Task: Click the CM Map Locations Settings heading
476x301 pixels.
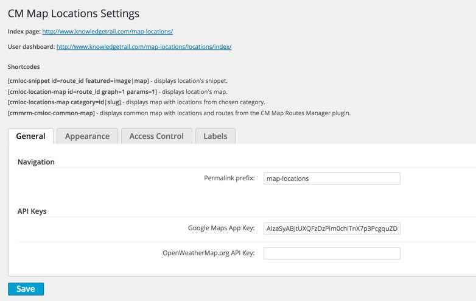Action: [74, 13]
